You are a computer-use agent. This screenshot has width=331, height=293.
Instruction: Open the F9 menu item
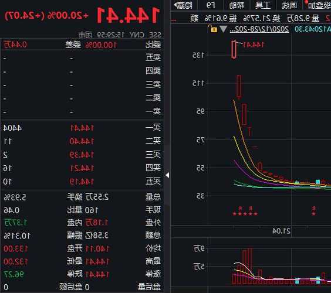(x=211, y=5)
